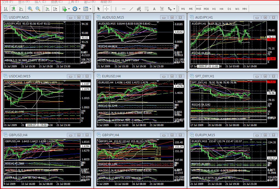280x189 pixels.
Task: Switch to line chart display
Action: (x=21, y=9)
